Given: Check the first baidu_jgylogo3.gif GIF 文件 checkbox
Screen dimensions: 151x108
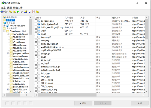Looking at the screenshot, I should [x=36, y=24].
